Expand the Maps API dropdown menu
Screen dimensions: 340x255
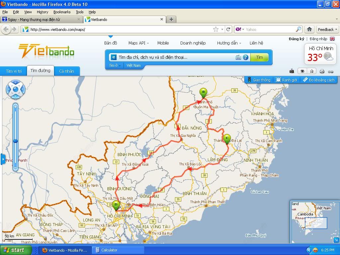click(x=138, y=43)
